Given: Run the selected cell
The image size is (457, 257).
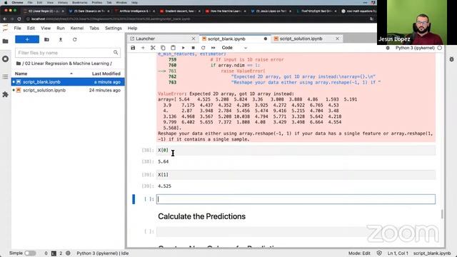Looking at the screenshot, I should 183,48.
